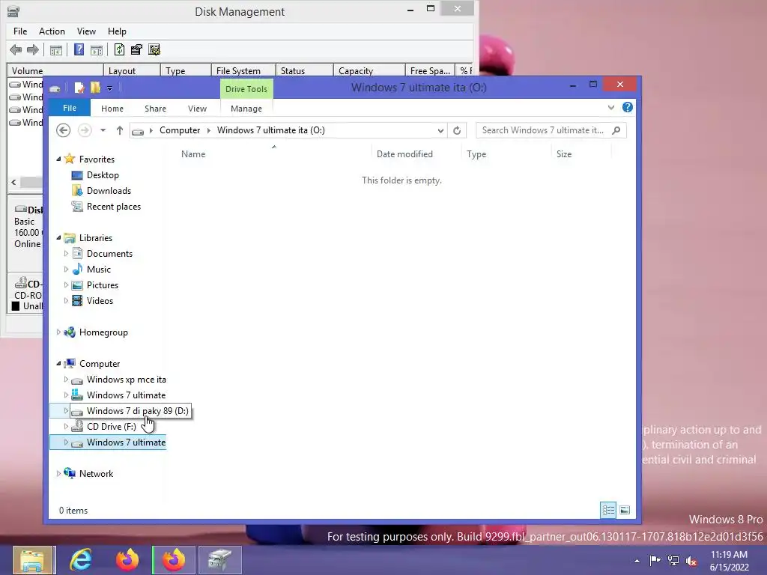Click Forward arrow in Disk Management toolbar

(33, 49)
